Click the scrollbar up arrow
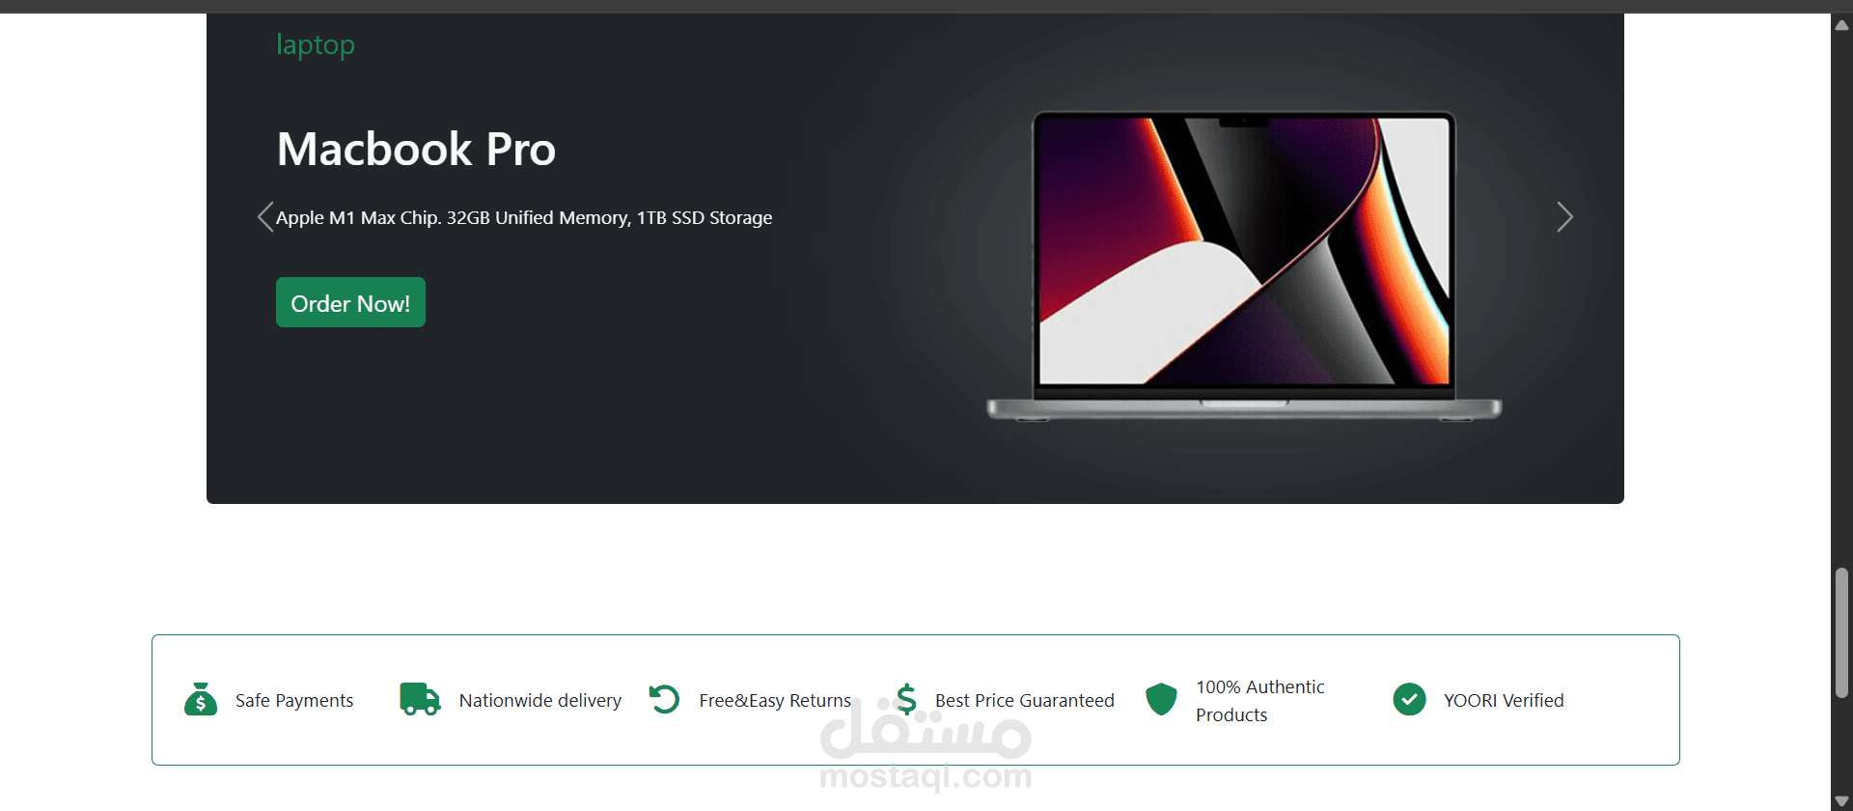This screenshot has height=811, width=1853. pos(1841,25)
